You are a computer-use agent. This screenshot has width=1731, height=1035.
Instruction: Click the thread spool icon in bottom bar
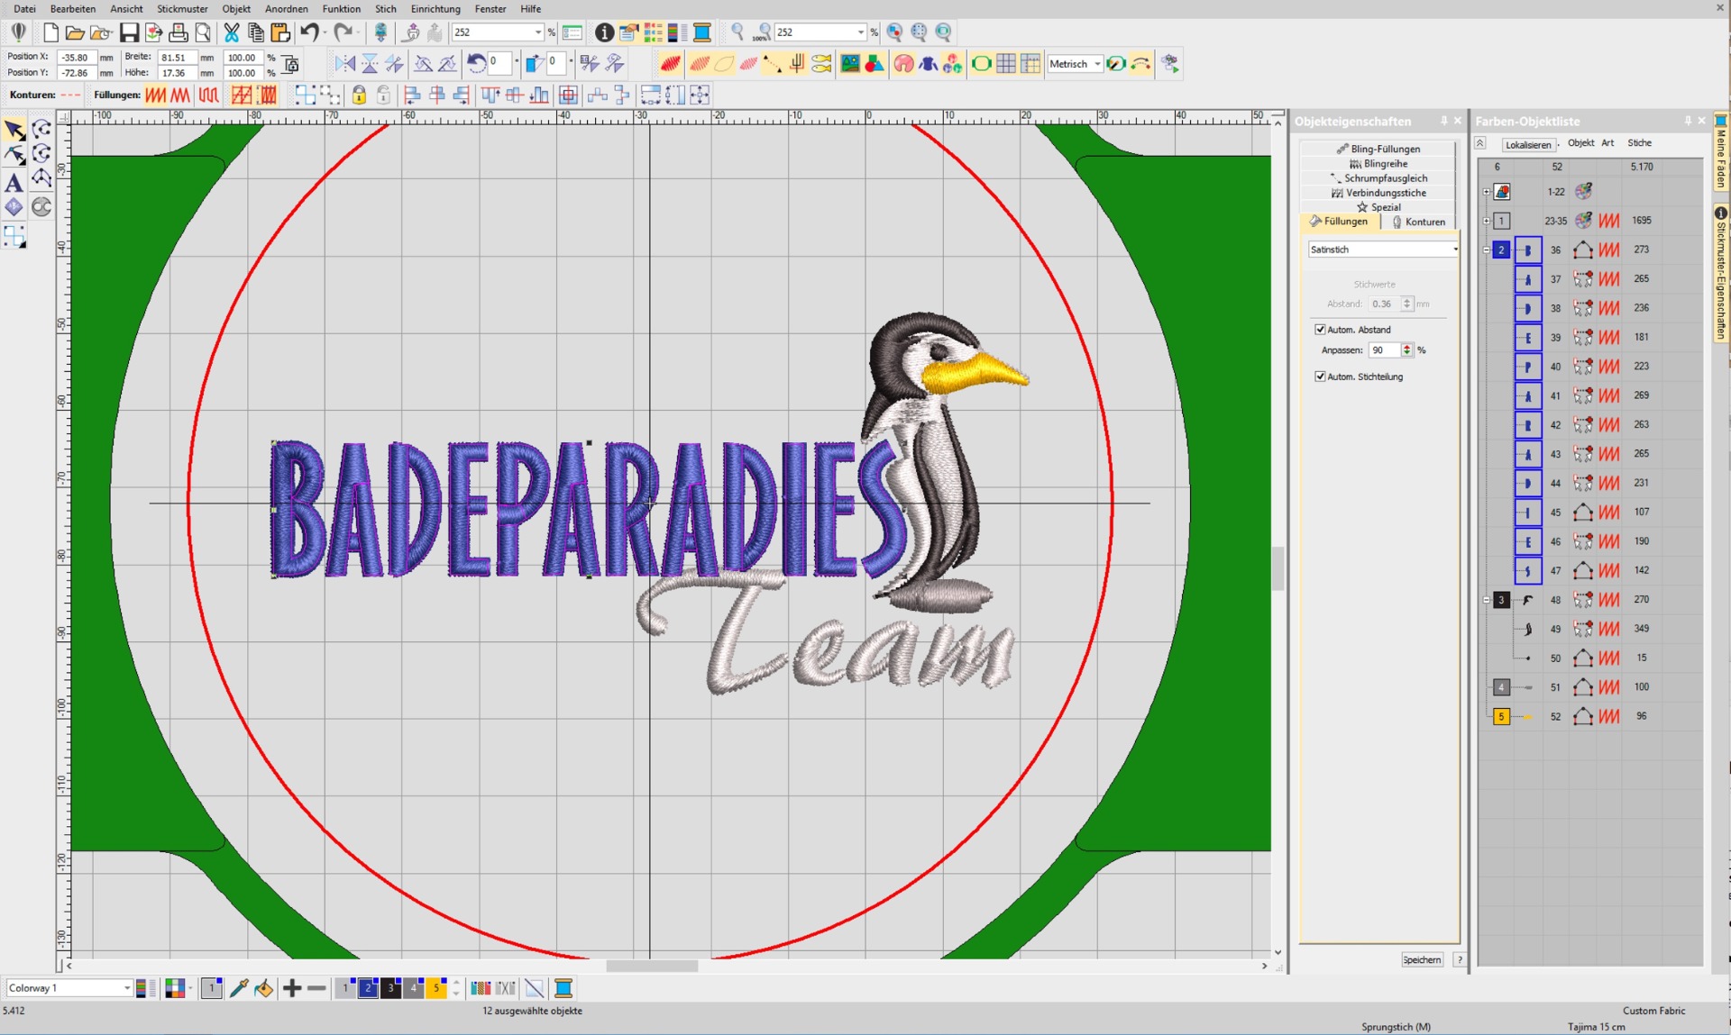point(563,988)
